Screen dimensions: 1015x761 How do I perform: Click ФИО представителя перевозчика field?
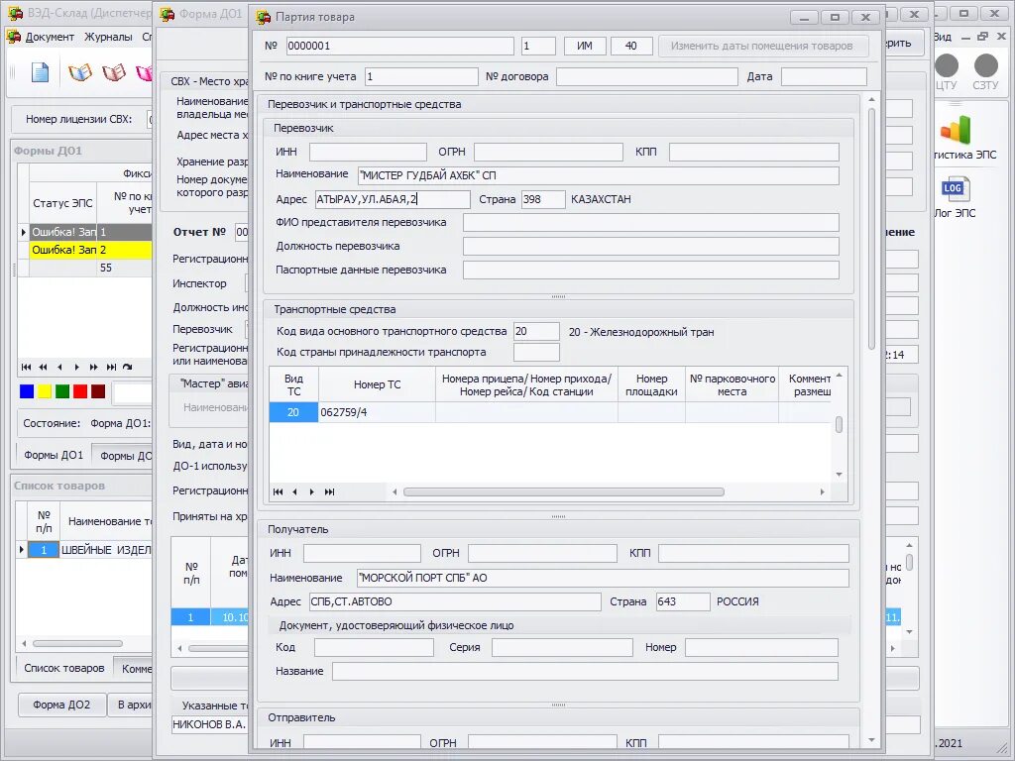(650, 223)
